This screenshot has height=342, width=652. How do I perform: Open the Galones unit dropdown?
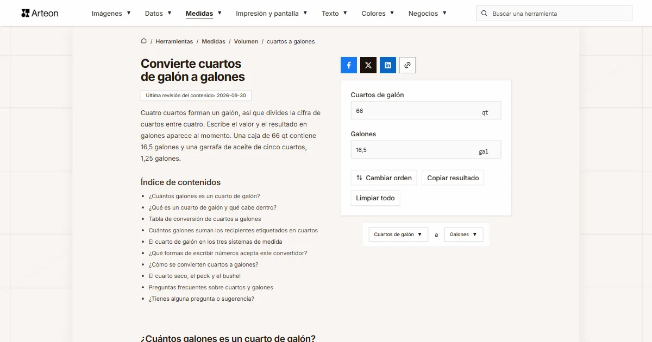[x=463, y=235]
